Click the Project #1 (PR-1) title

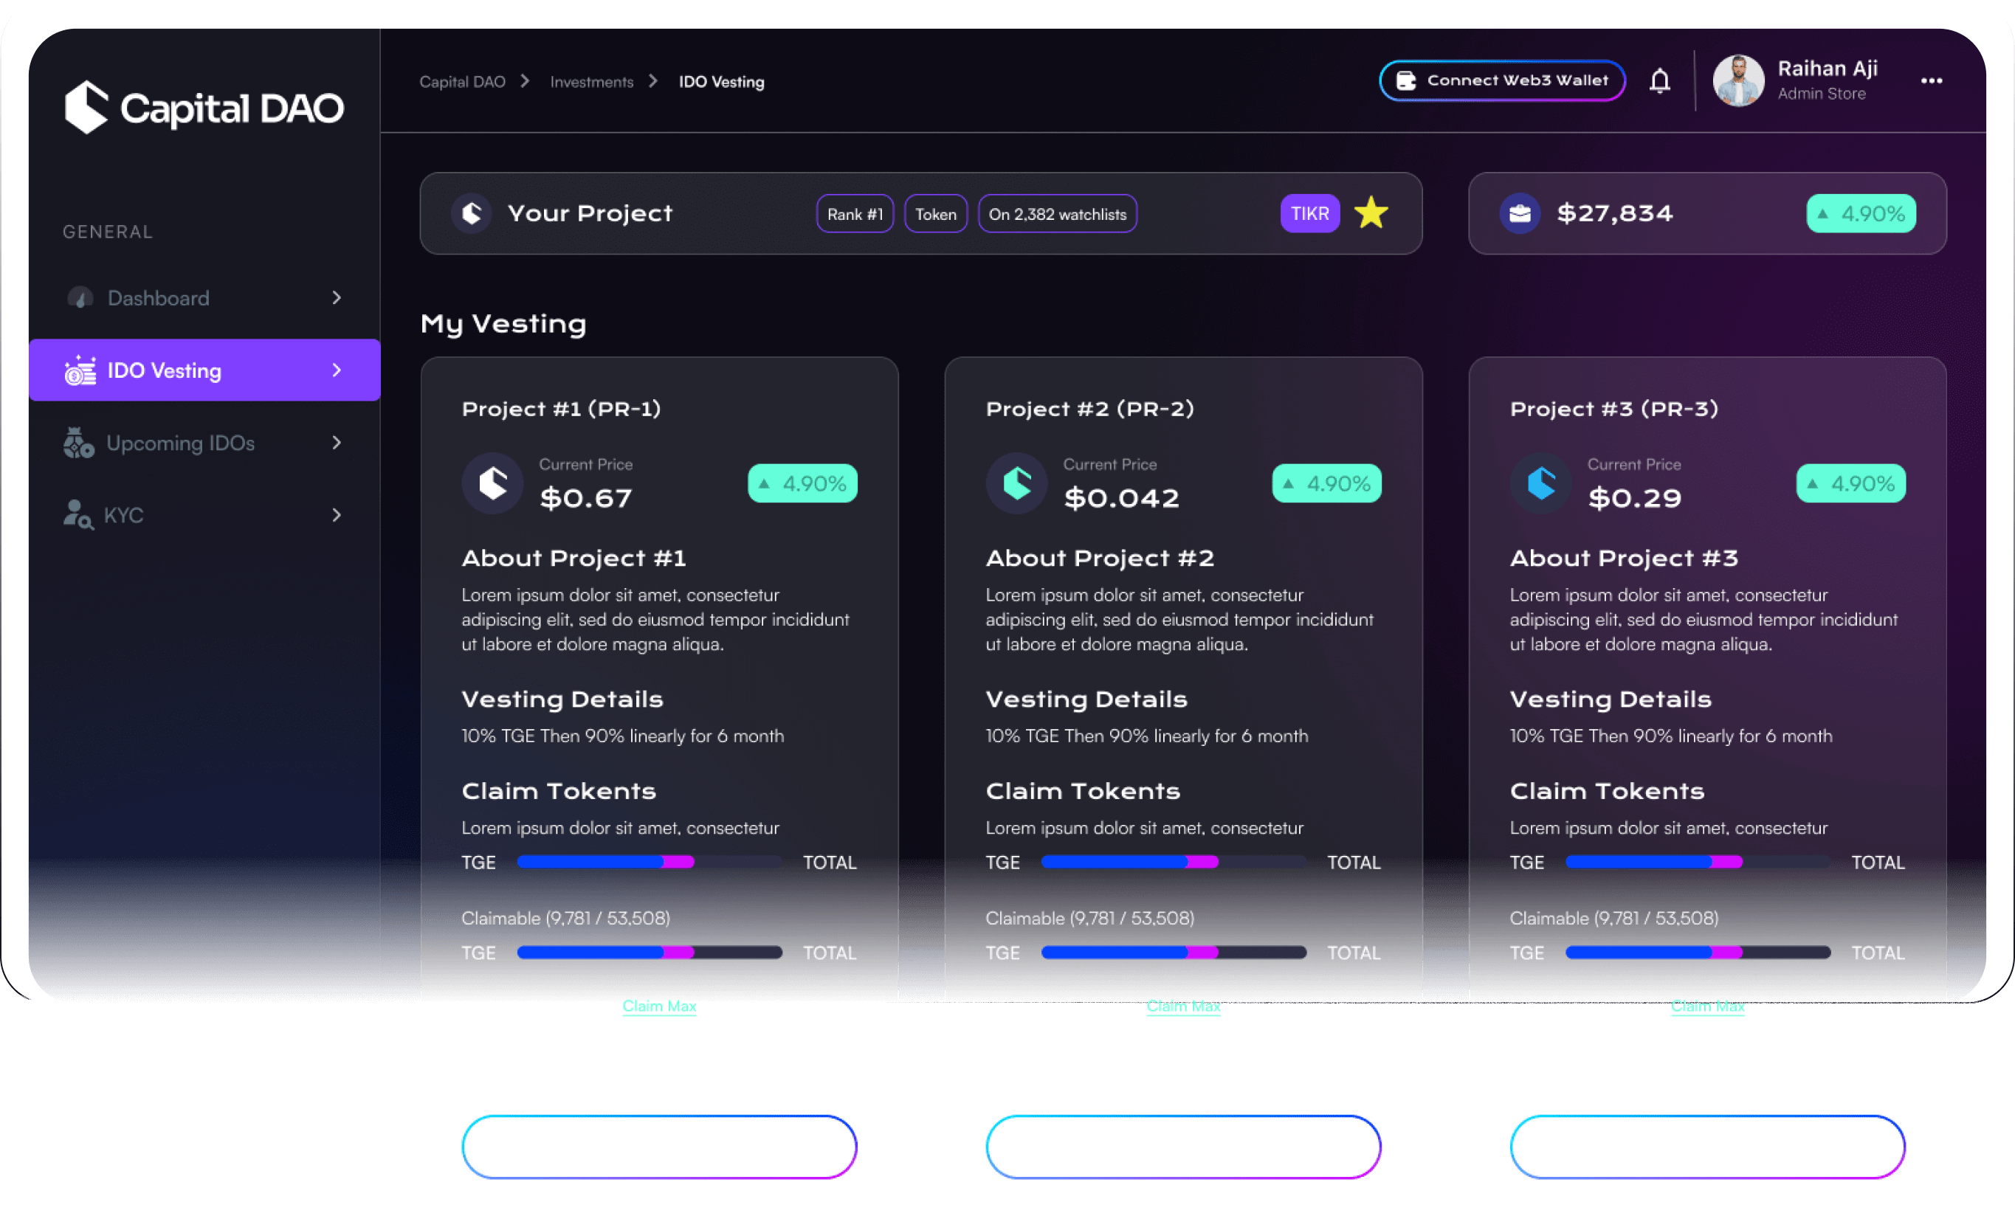(x=561, y=408)
